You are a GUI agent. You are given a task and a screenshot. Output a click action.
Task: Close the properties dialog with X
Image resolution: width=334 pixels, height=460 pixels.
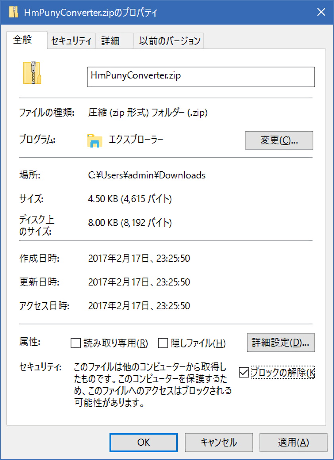pyautogui.click(x=321, y=12)
